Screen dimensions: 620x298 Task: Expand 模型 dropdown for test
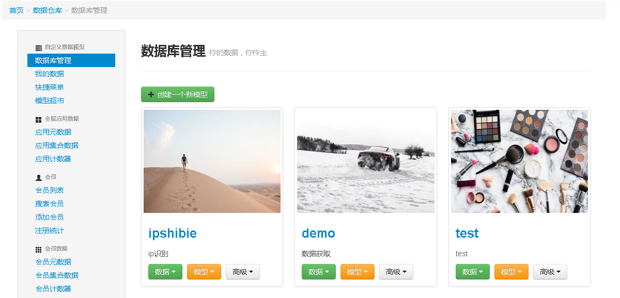(x=512, y=272)
